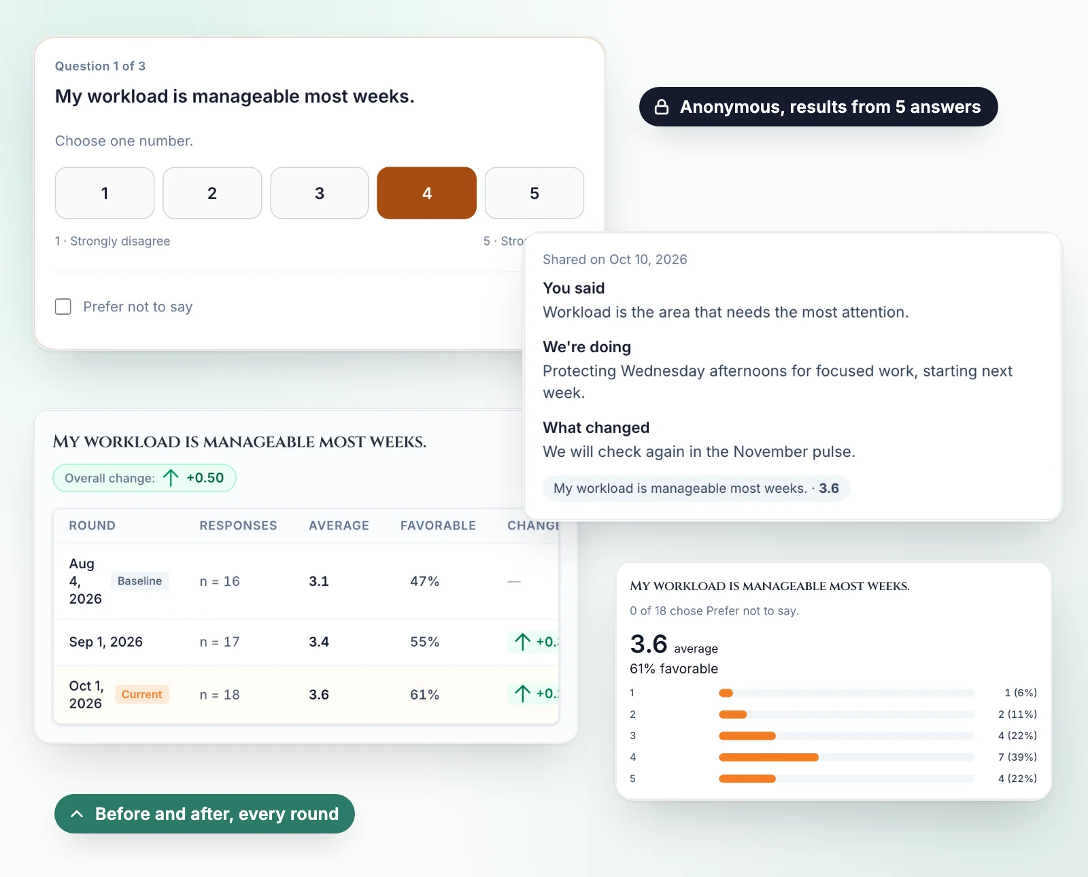Image resolution: width=1088 pixels, height=877 pixels.
Task: Click the distribution bar for score 5
Action: 847,778
